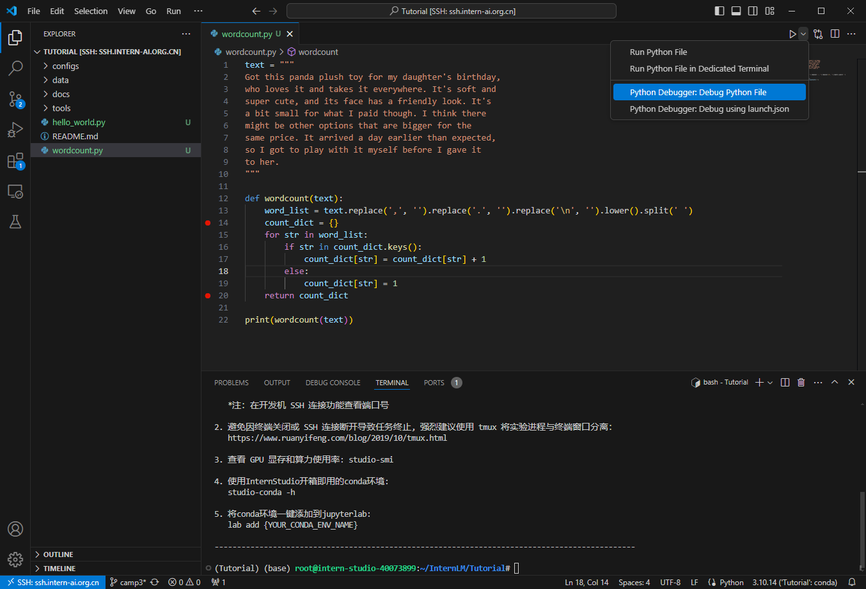Open the additional menus ellipsis in menu bar
The width and height of the screenshot is (866, 589).
198,11
